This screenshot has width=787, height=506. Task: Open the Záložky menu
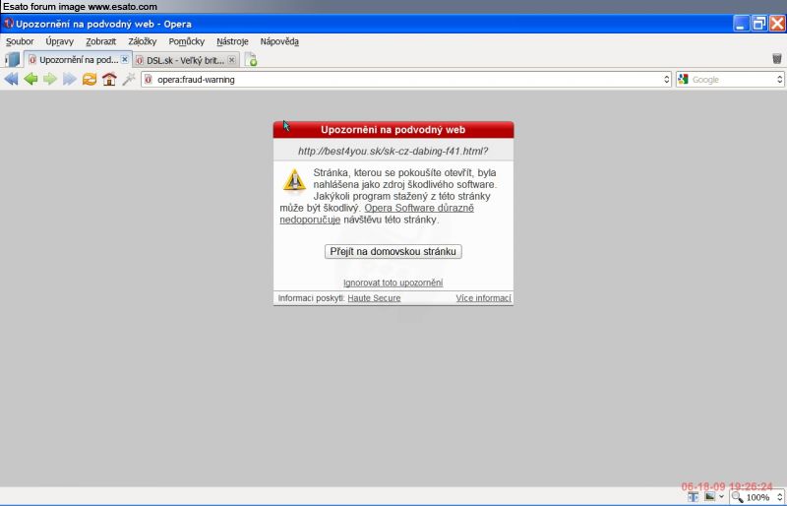pos(142,41)
